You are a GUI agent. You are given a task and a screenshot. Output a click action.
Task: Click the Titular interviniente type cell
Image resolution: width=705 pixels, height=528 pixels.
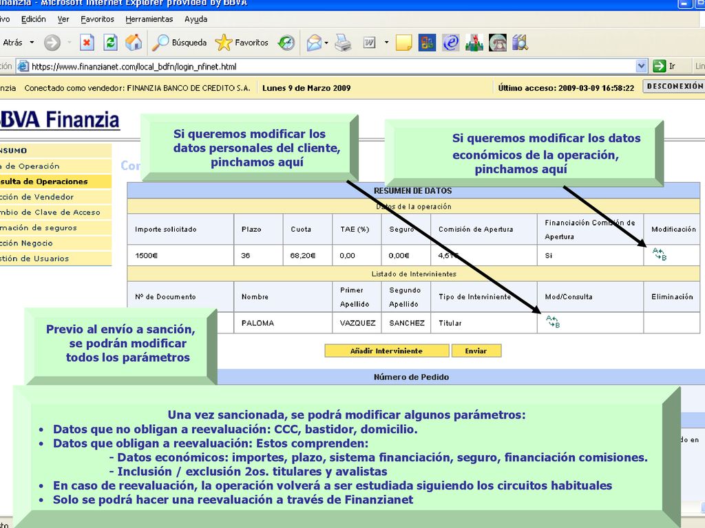484,323
